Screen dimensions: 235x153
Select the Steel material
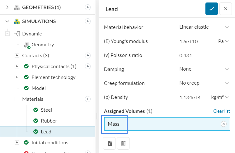click(x=46, y=110)
